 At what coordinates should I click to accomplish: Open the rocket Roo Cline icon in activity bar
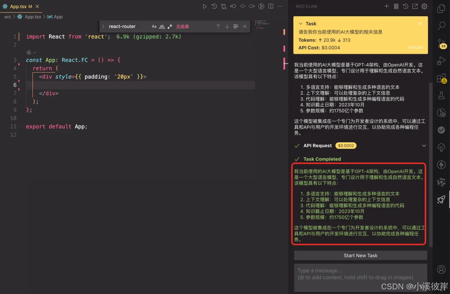[x=441, y=199]
